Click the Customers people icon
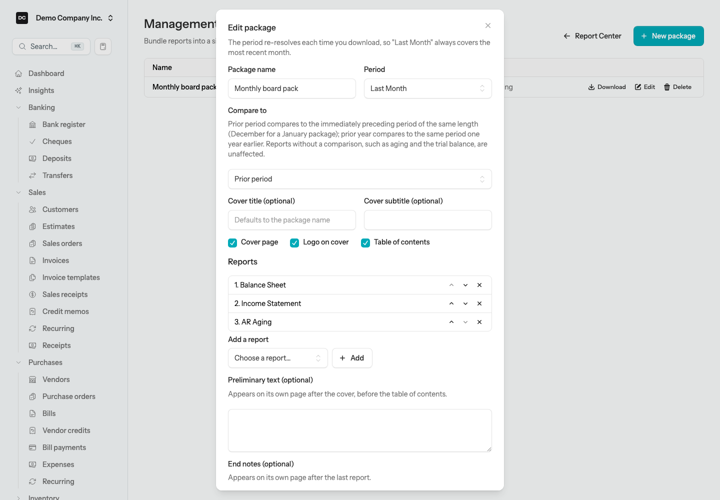The height and width of the screenshot is (500, 720). tap(32, 209)
